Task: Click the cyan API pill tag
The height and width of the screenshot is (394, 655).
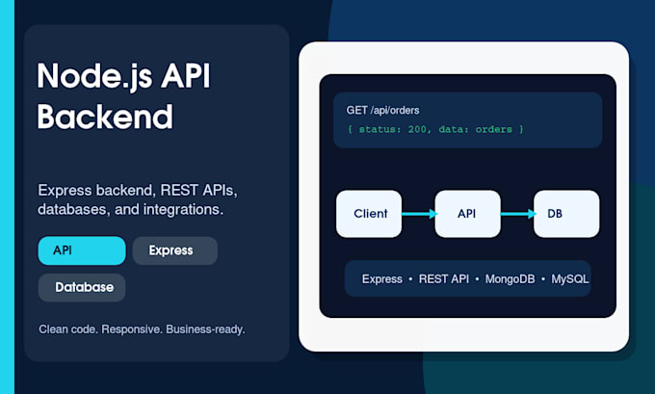Action: [82, 250]
